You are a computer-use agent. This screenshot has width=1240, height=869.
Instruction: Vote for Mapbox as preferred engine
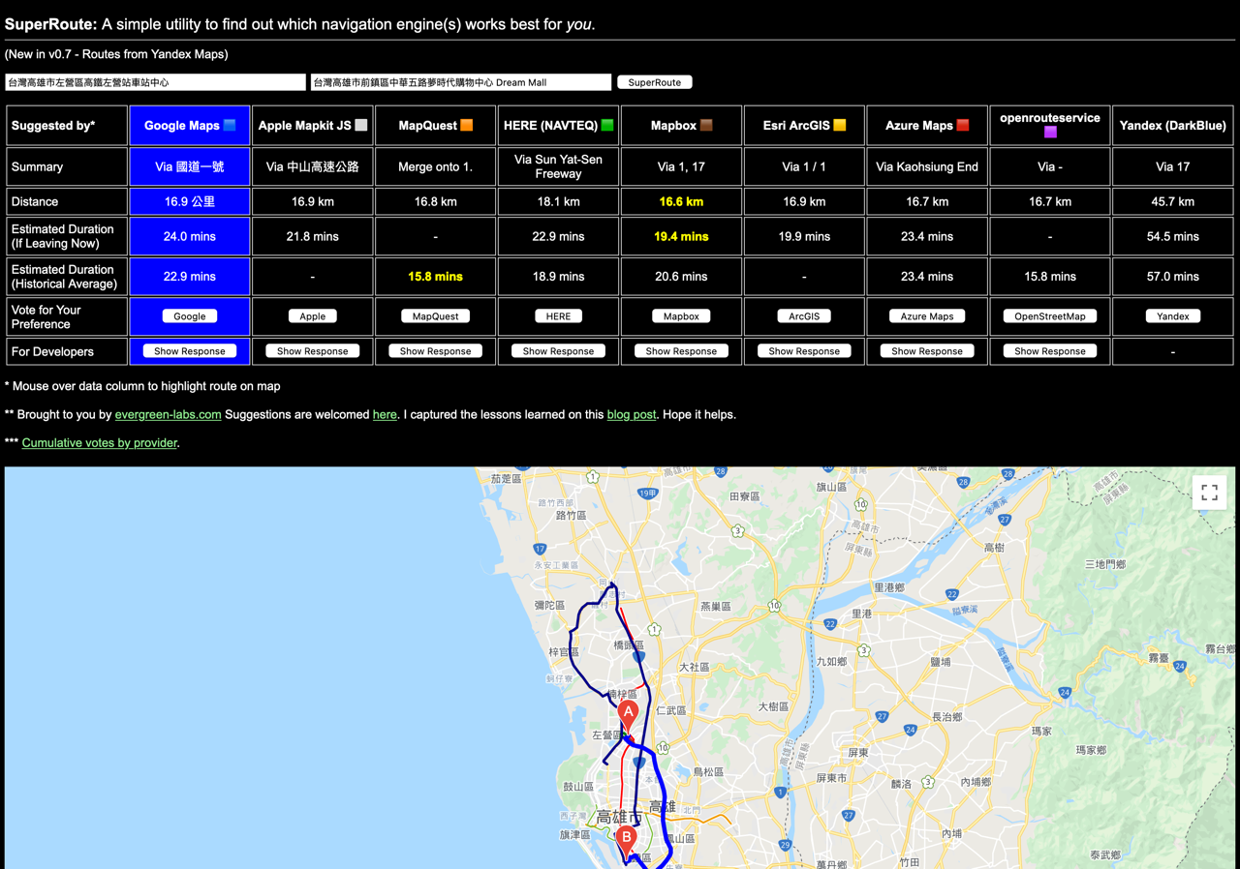[x=681, y=316]
